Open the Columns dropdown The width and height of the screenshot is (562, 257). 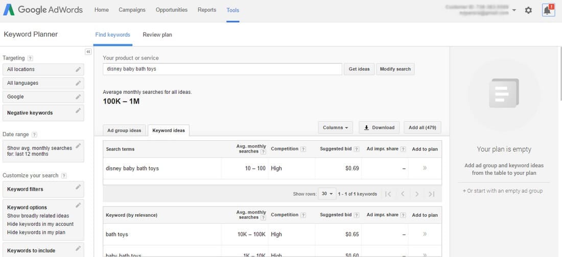click(336, 127)
